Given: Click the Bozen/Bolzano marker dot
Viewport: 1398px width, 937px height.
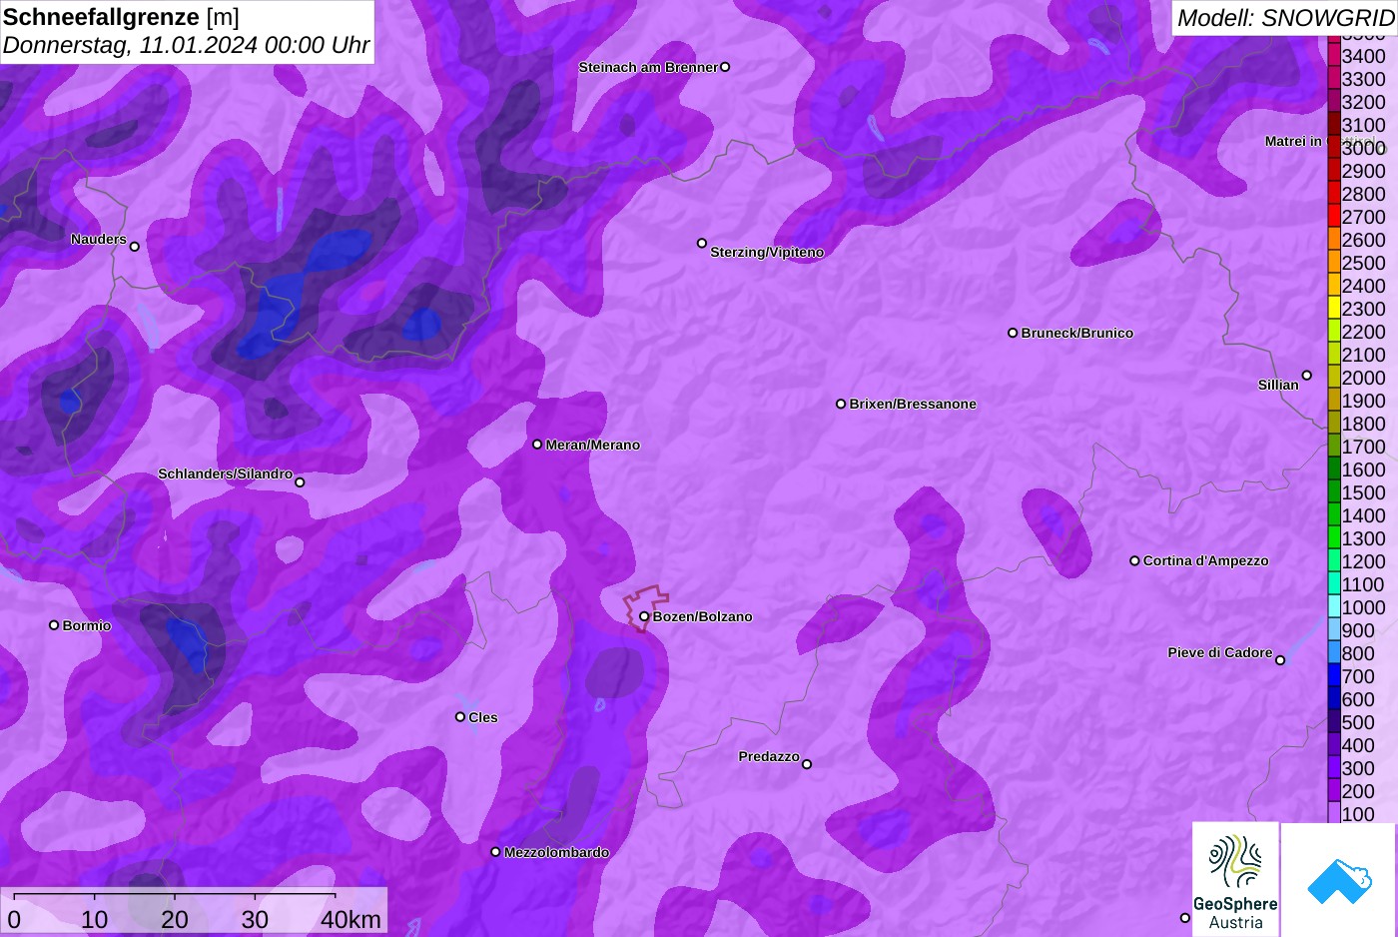Looking at the screenshot, I should click(644, 616).
